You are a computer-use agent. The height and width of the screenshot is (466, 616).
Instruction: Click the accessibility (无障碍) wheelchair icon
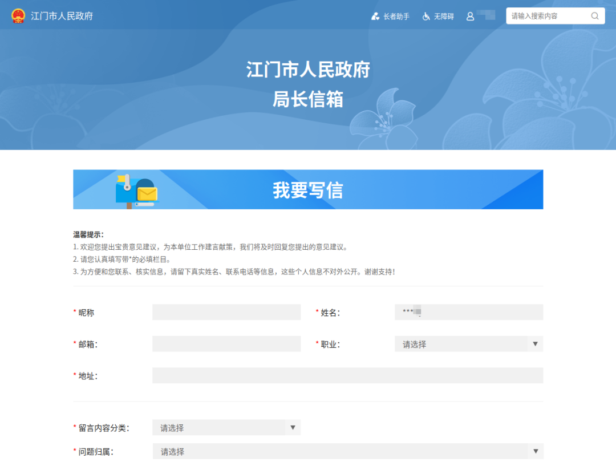[x=426, y=16]
